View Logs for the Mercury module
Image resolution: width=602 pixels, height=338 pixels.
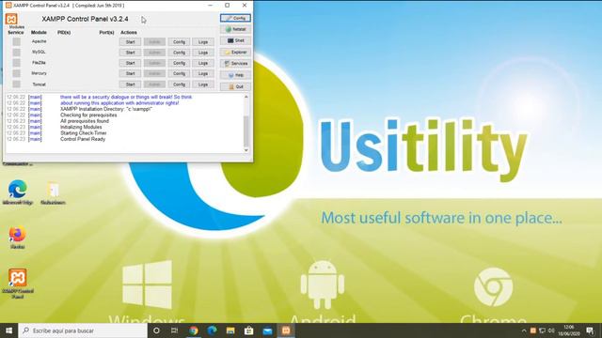click(x=203, y=73)
